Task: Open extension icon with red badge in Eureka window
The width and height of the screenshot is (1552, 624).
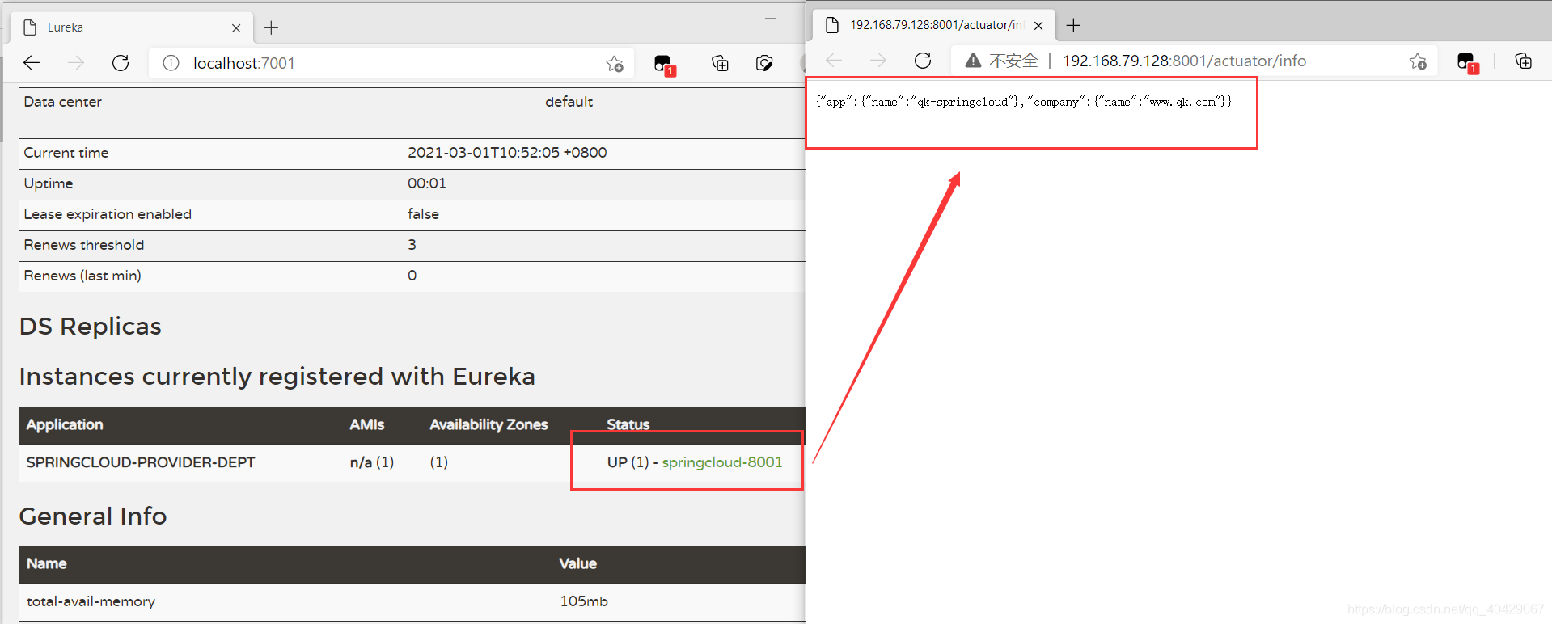Action: 664,65
